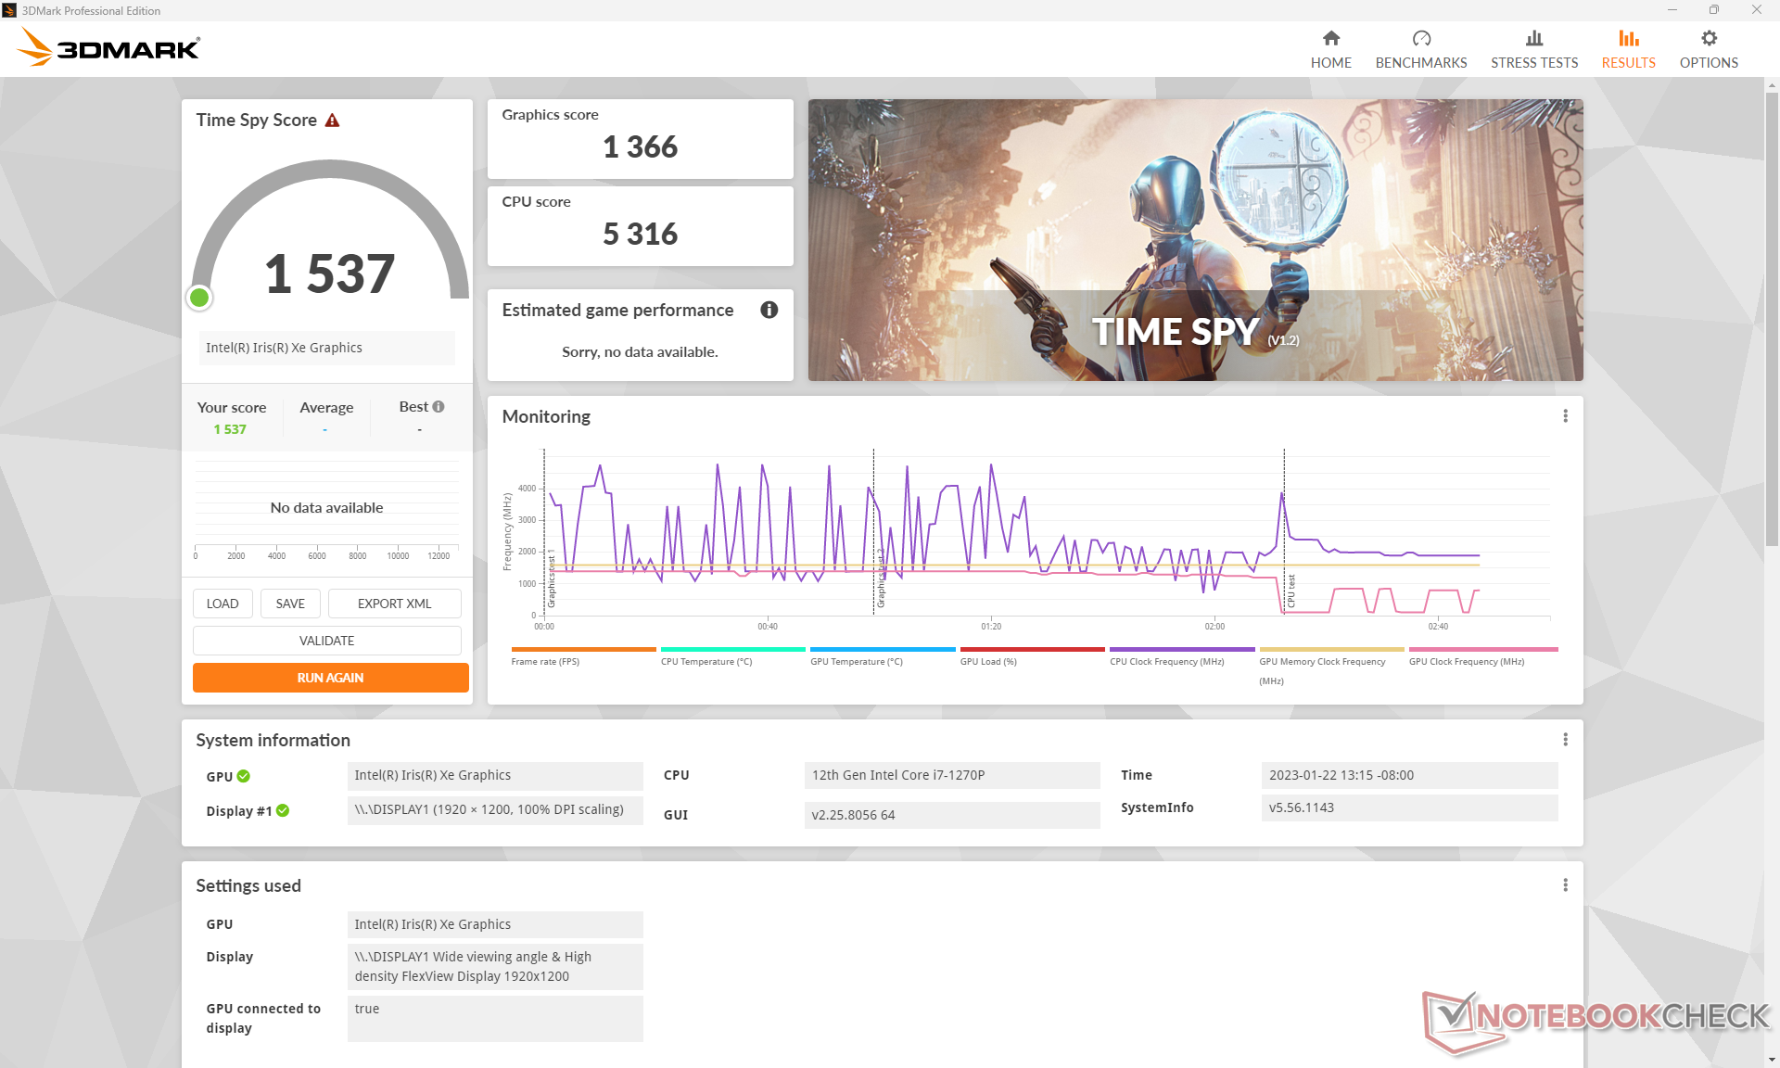This screenshot has width=1780, height=1068.
Task: Open Settings used three-dot menu
Action: pyautogui.click(x=1565, y=885)
